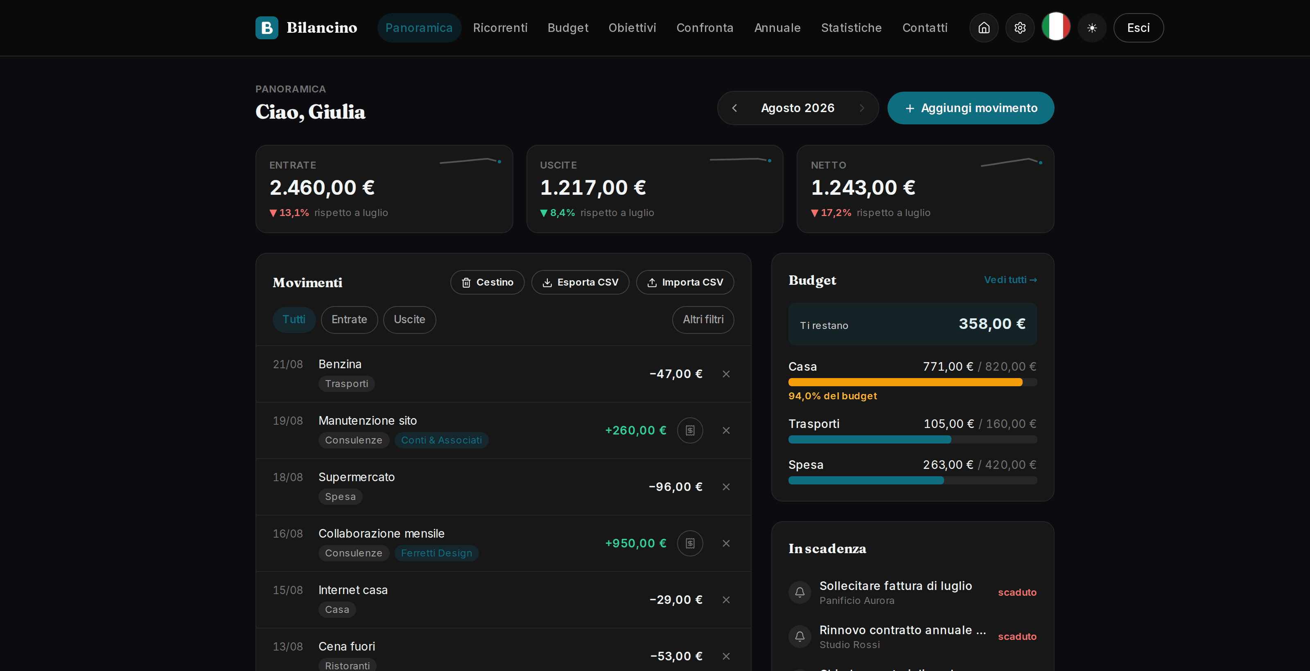Click the Entrate summary card
Image resolution: width=1310 pixels, height=671 pixels.
click(x=384, y=189)
